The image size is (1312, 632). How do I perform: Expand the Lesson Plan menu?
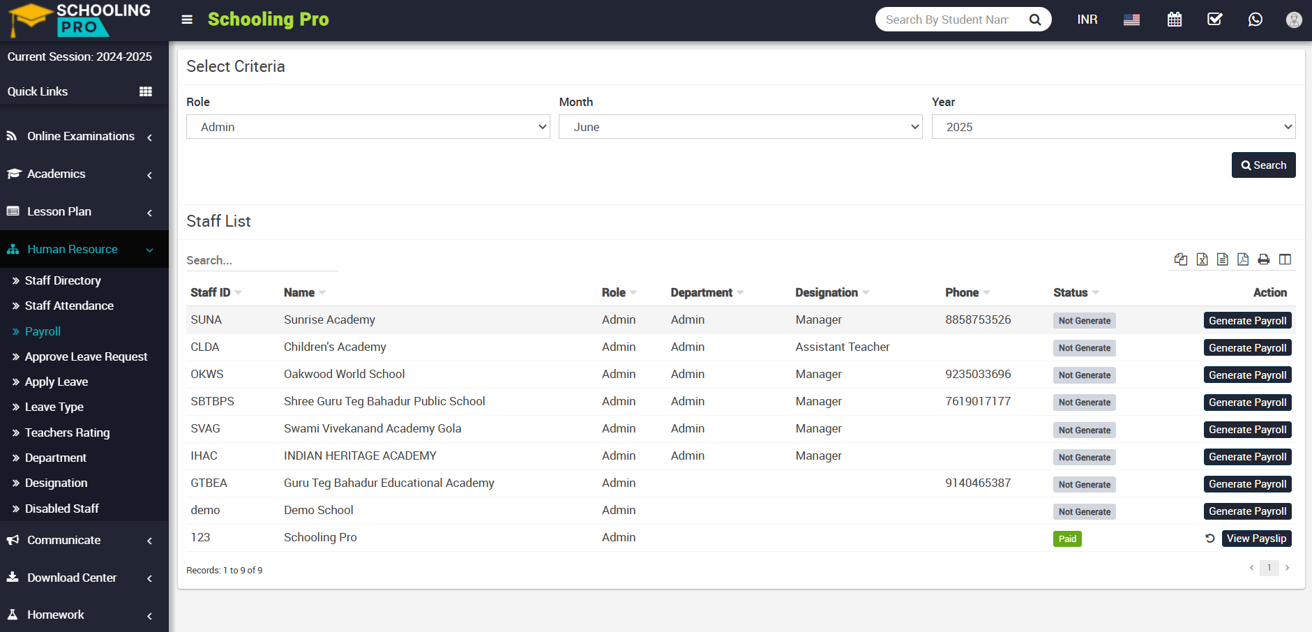pyautogui.click(x=84, y=212)
